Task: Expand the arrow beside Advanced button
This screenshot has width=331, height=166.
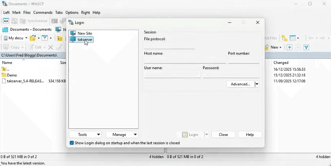Action: click(x=257, y=84)
